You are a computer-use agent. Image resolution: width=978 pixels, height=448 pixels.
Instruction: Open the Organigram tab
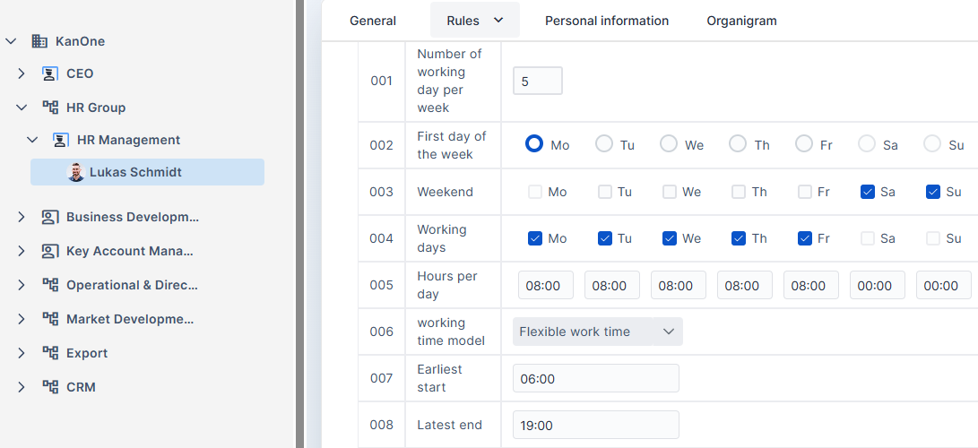point(741,21)
